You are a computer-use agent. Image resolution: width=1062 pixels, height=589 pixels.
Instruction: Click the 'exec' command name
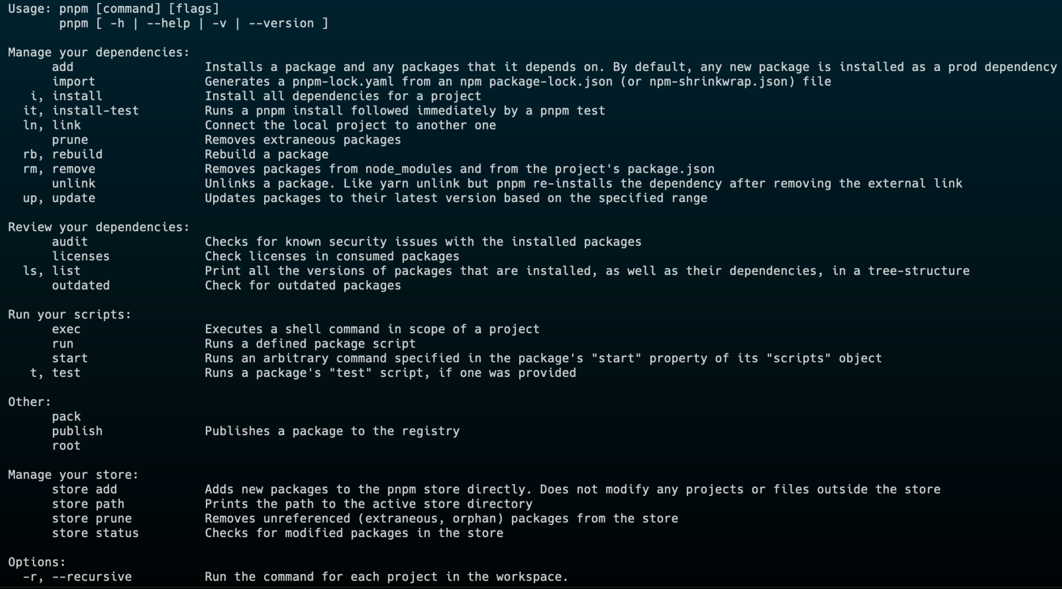pos(66,329)
